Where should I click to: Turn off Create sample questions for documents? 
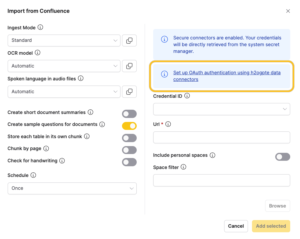pos(129,126)
